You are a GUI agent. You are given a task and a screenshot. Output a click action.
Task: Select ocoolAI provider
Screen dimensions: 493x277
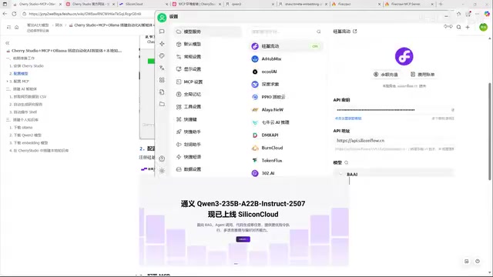pos(286,72)
